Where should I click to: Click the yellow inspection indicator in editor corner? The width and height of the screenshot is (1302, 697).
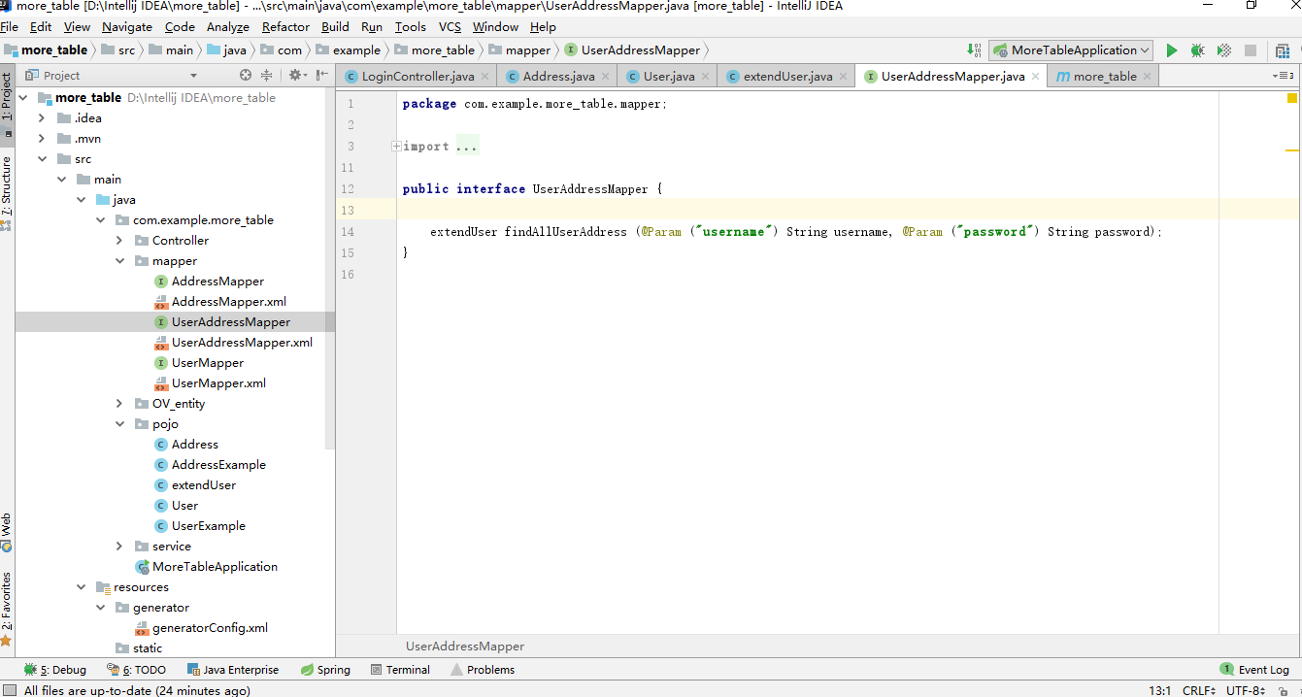(1292, 98)
